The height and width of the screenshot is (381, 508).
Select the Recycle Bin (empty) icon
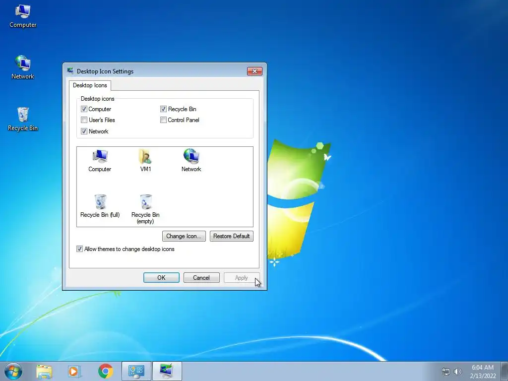(x=145, y=209)
